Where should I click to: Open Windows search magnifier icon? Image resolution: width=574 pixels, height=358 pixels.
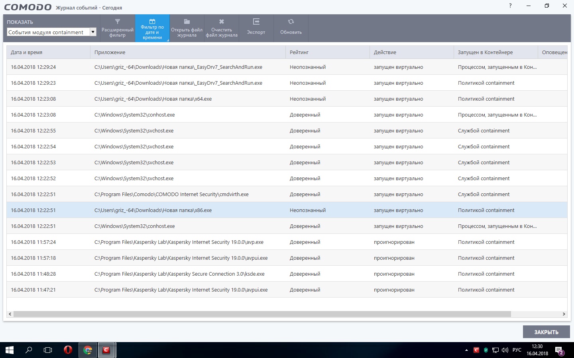[29, 350]
